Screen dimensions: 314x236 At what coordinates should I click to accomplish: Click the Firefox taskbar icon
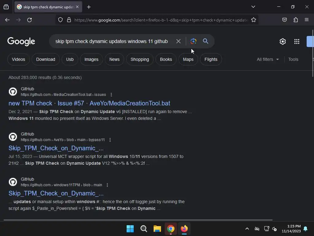(184, 229)
